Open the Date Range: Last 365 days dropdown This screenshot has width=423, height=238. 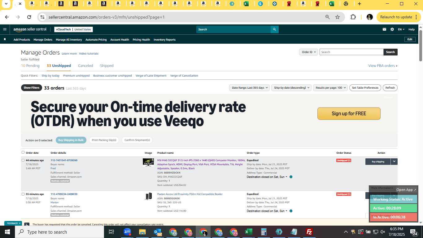click(x=249, y=88)
